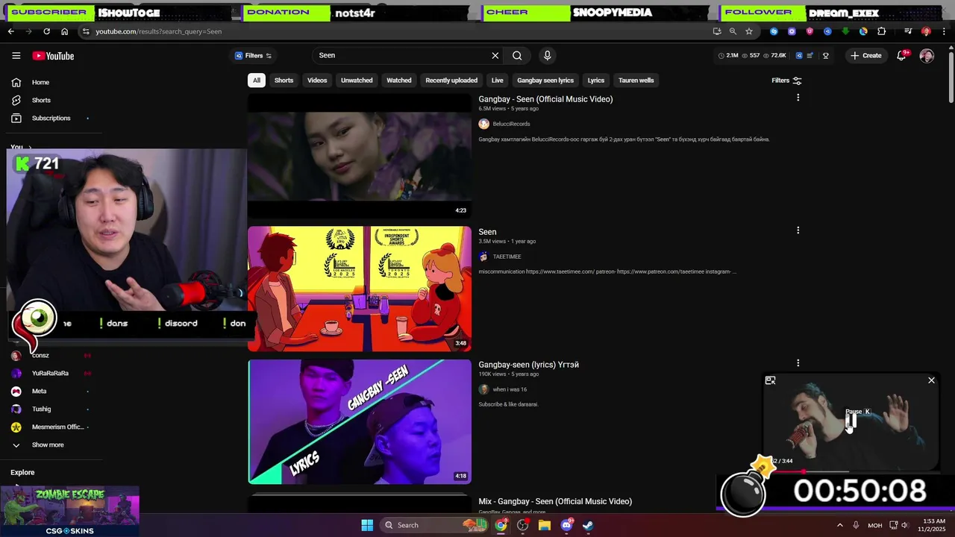
Task: Select the Watched filter chip
Action: (398, 81)
